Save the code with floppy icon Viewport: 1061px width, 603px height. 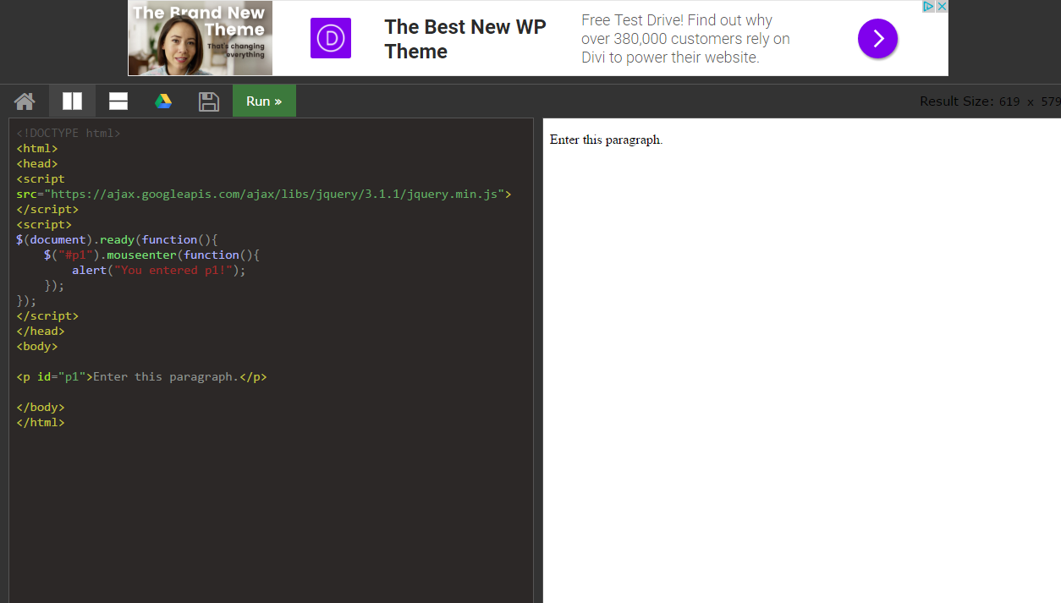tap(209, 101)
